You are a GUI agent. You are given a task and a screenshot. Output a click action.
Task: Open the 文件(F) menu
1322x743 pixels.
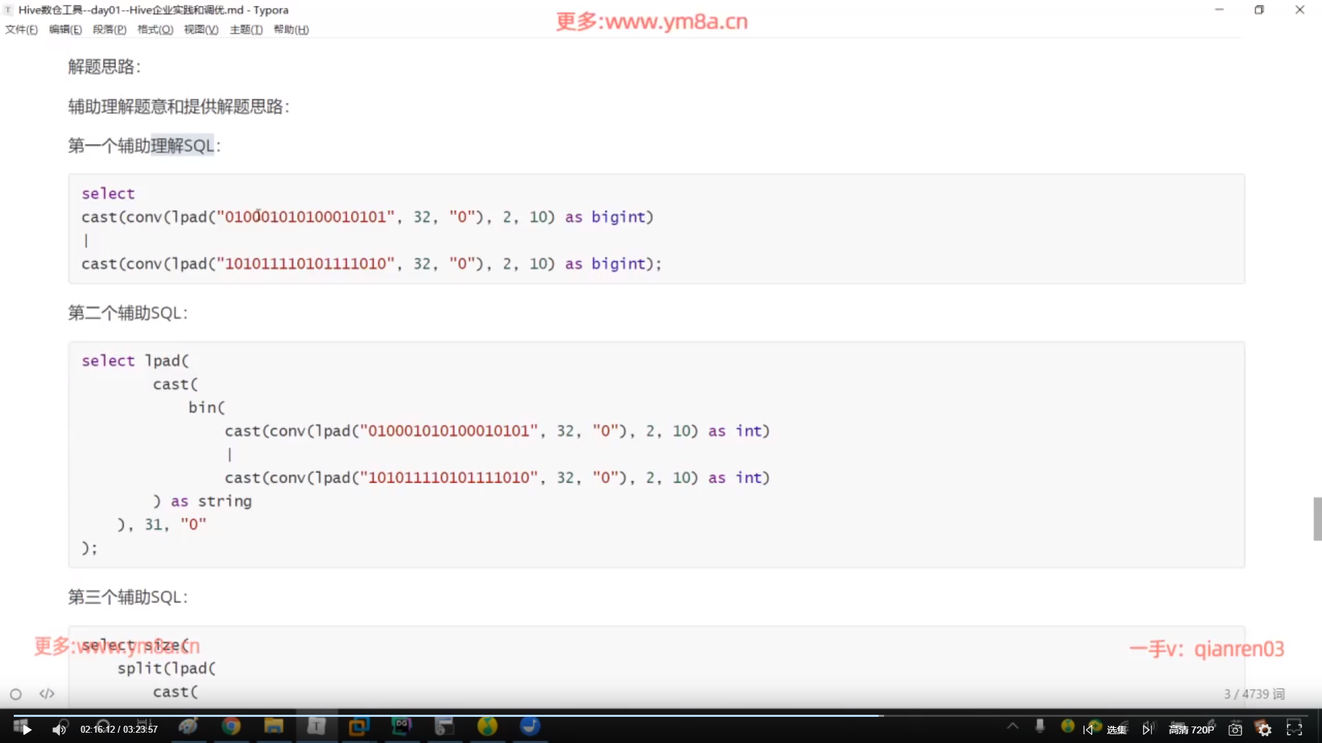tap(21, 30)
